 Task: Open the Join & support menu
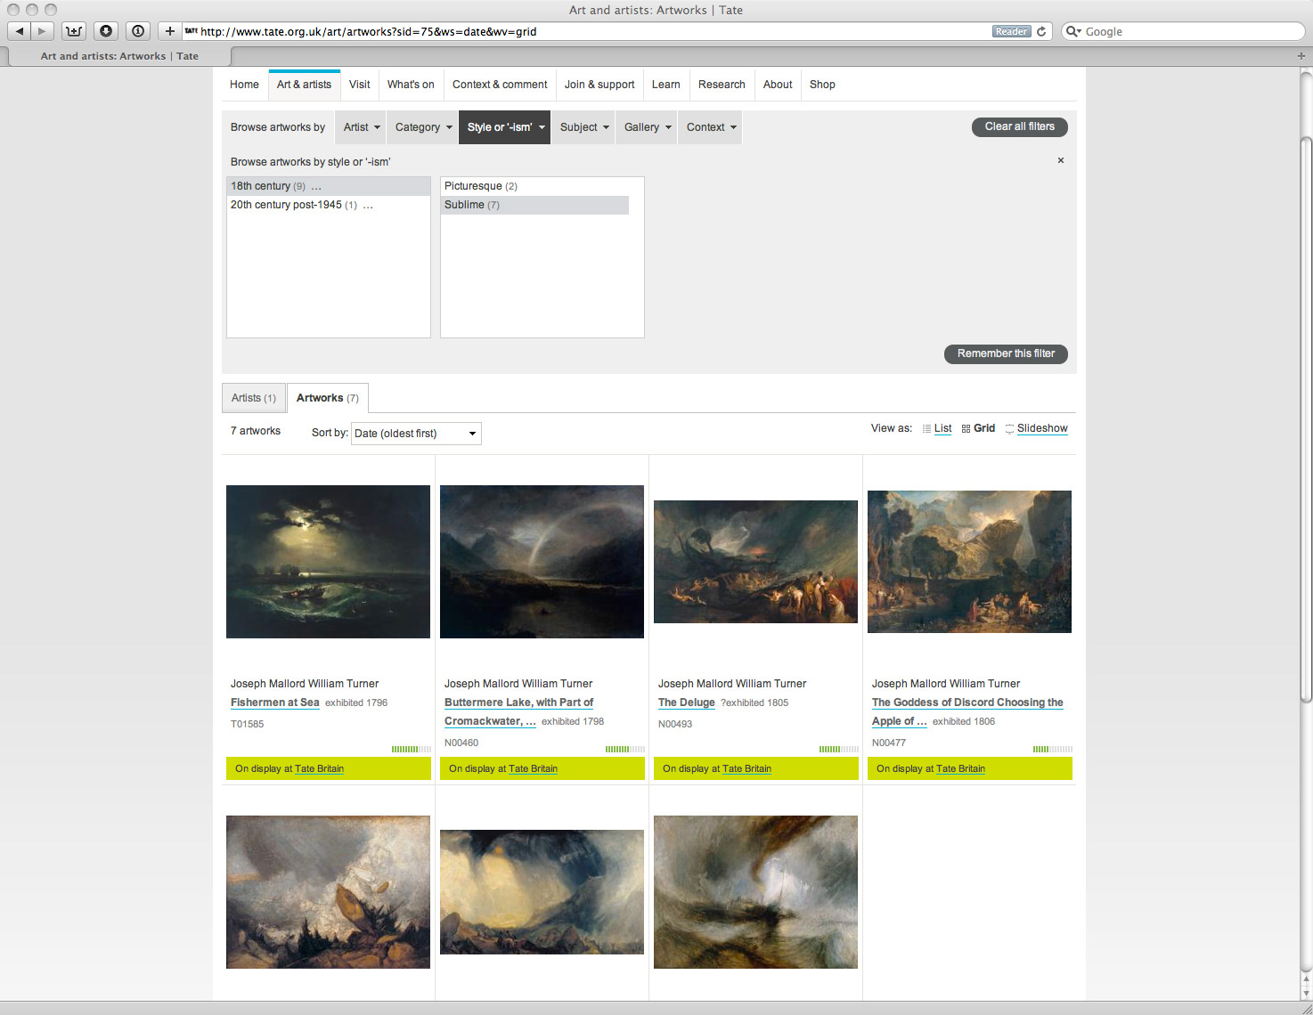coord(599,85)
